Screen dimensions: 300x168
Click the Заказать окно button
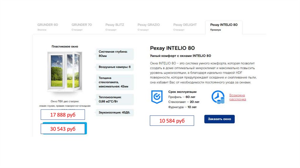pyautogui.click(x=219, y=119)
